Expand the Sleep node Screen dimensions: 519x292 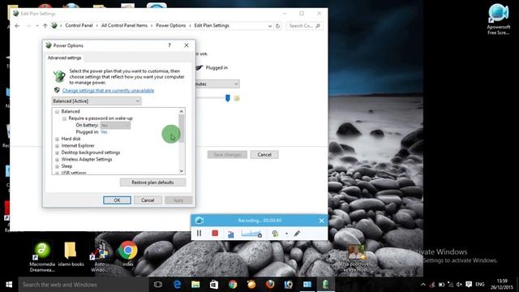(58, 166)
